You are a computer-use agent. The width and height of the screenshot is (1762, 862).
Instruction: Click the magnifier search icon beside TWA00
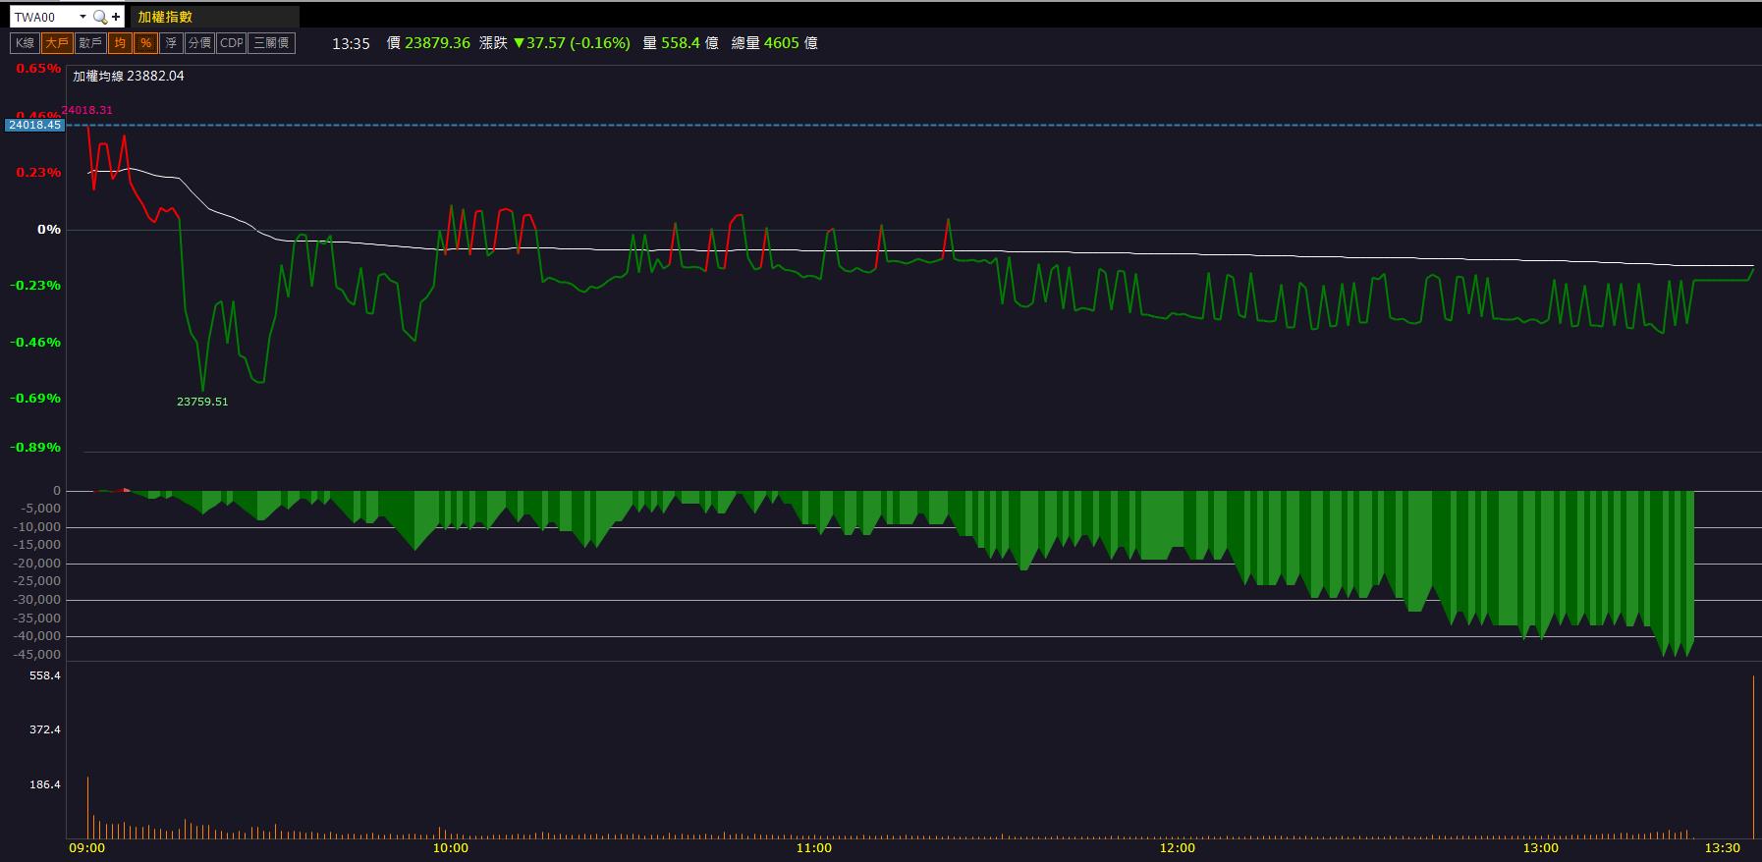[x=99, y=17]
